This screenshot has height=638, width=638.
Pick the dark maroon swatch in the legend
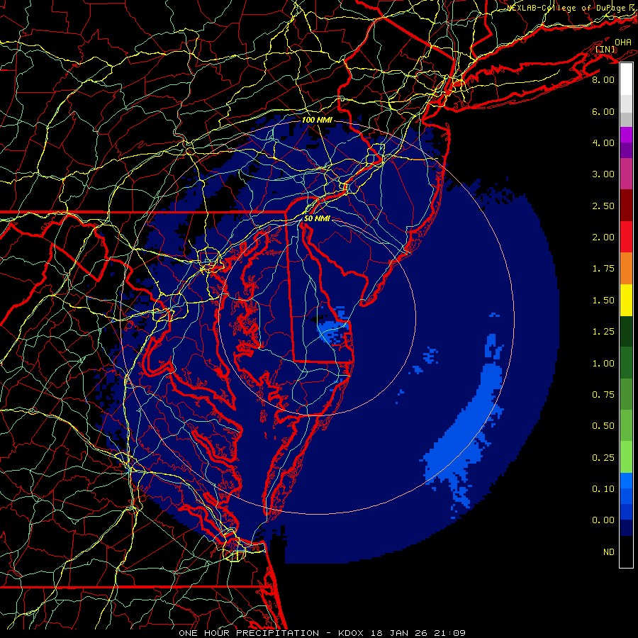click(x=626, y=206)
